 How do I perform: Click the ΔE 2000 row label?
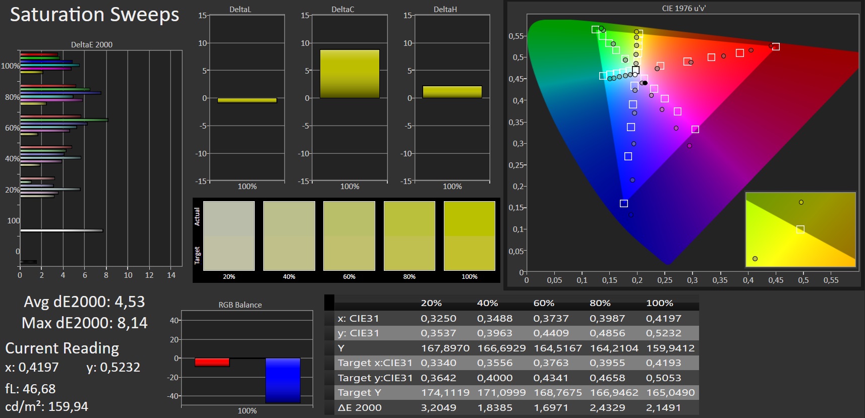point(360,407)
